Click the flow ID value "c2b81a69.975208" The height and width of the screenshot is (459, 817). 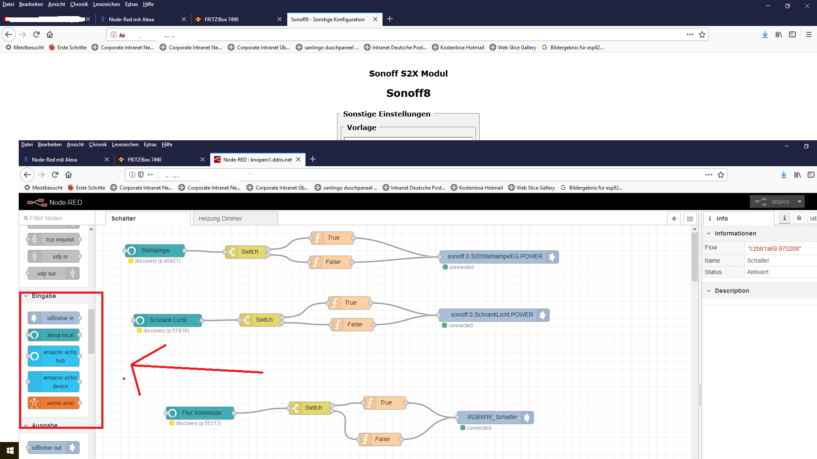(774, 248)
